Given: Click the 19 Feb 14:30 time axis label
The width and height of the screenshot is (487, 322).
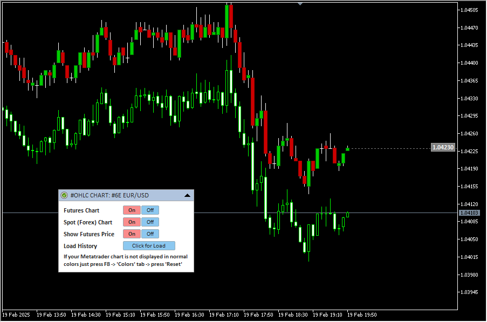Looking at the screenshot, I should tap(86, 314).
